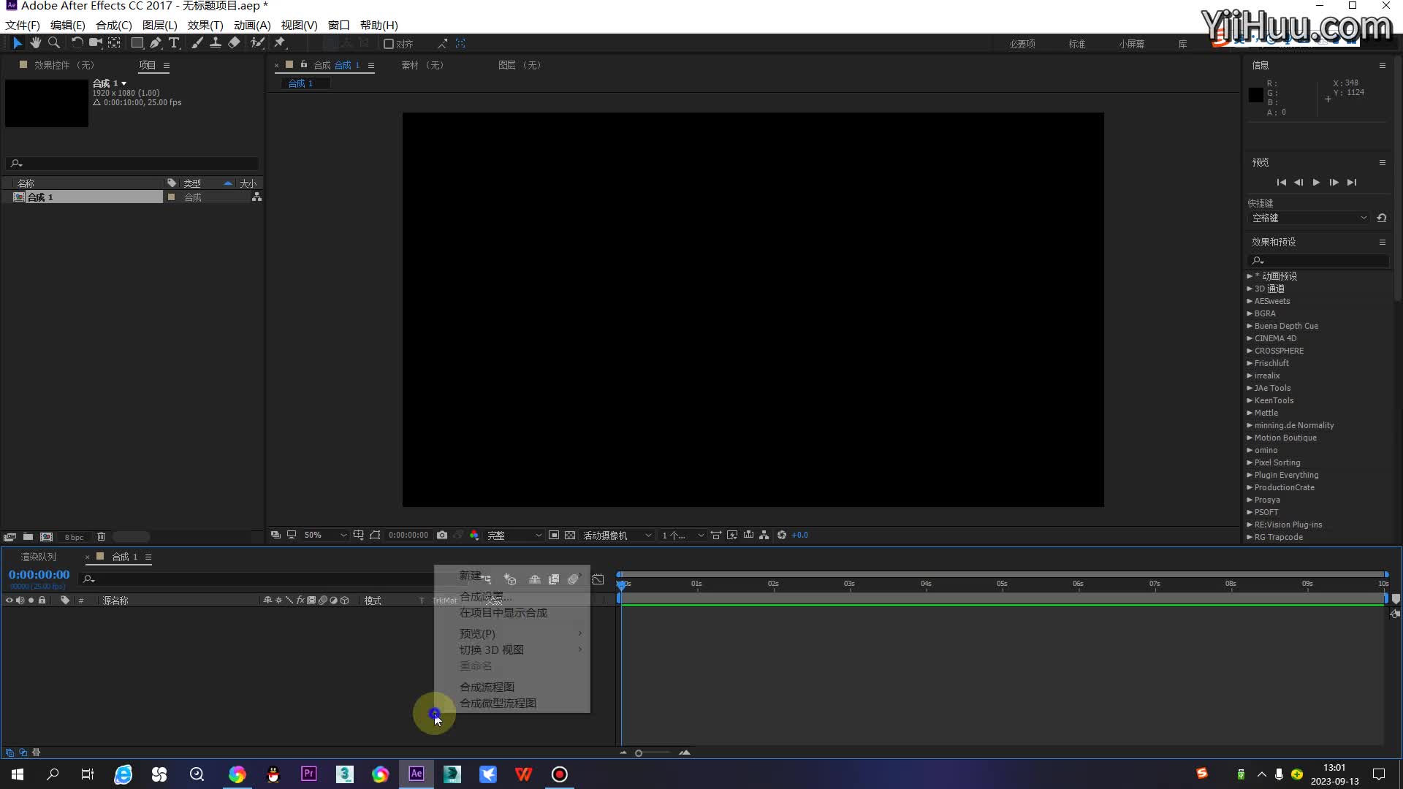Click the show channel RGB color icon

[474, 535]
